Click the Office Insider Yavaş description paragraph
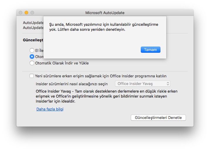 click(x=106, y=96)
